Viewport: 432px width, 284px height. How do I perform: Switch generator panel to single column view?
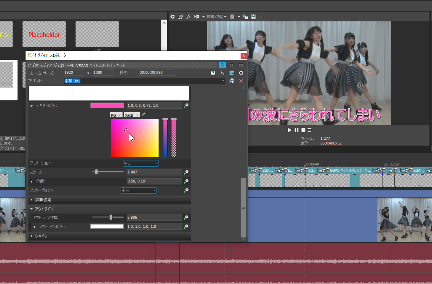pos(222,65)
